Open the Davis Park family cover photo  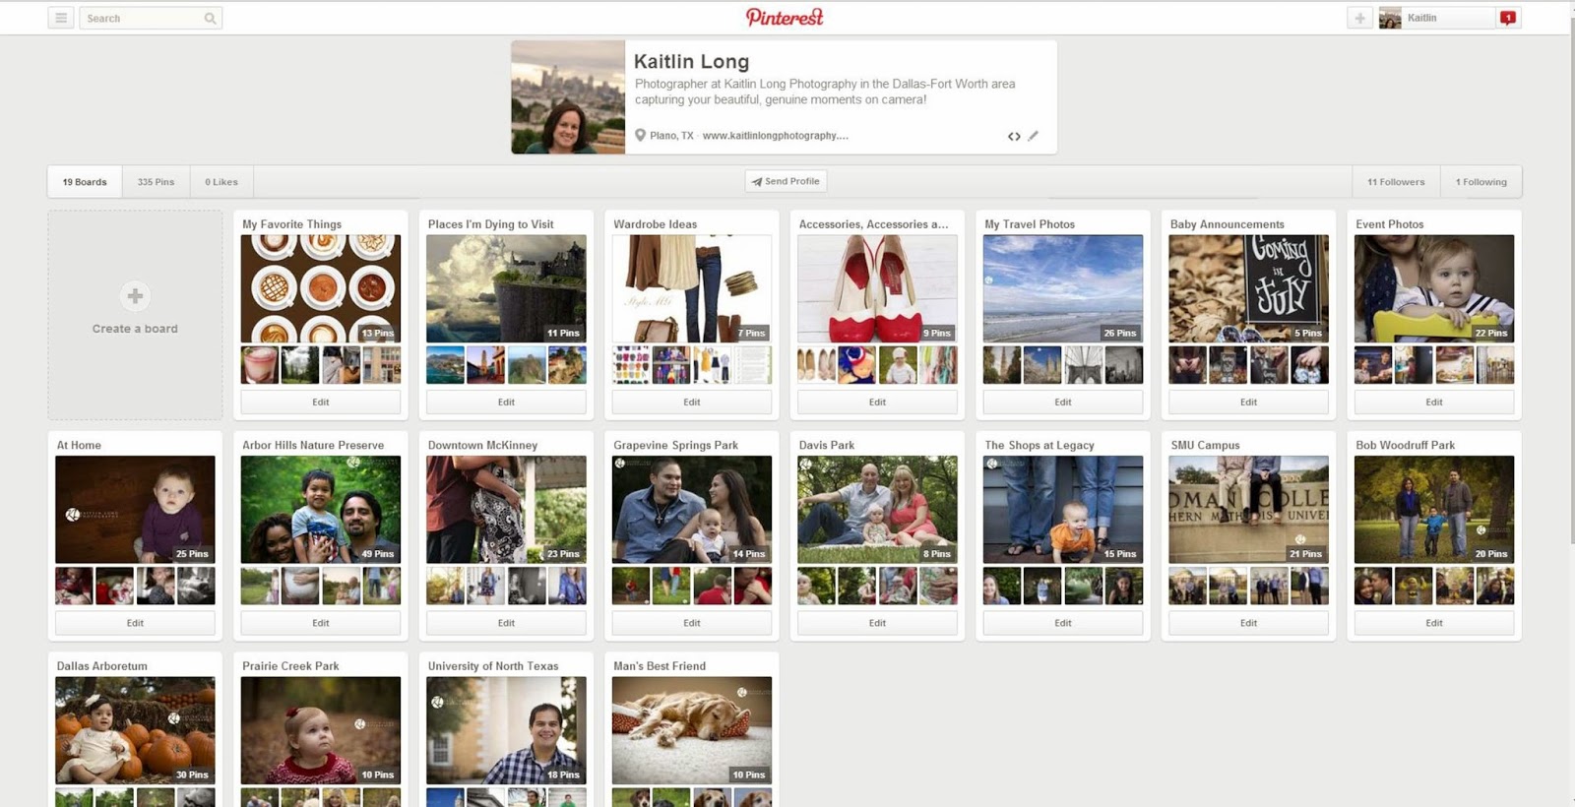tap(877, 509)
